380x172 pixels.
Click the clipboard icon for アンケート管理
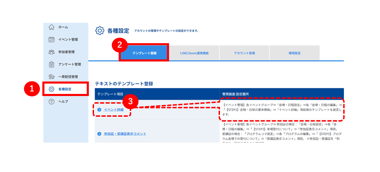[x=51, y=64]
